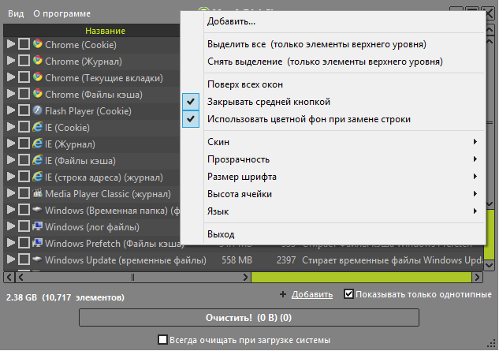Check the Windows (лог файлы) checkbox
The width and height of the screenshot is (499, 351).
click(x=24, y=226)
